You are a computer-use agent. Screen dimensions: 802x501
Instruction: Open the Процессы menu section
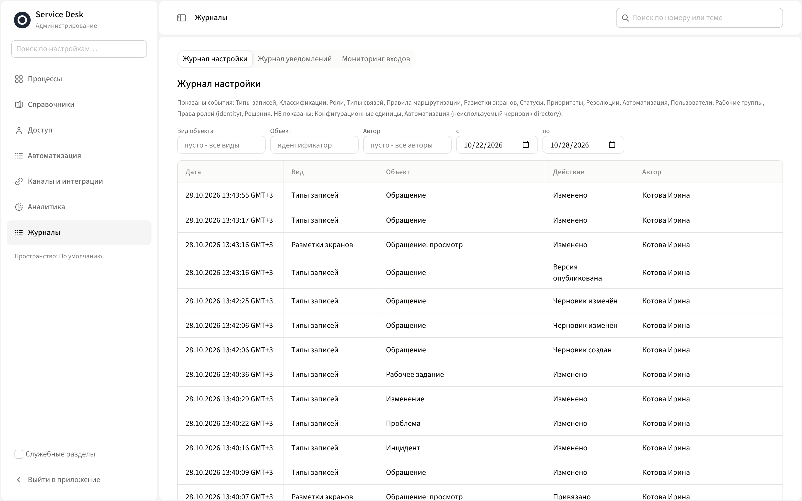click(x=79, y=79)
